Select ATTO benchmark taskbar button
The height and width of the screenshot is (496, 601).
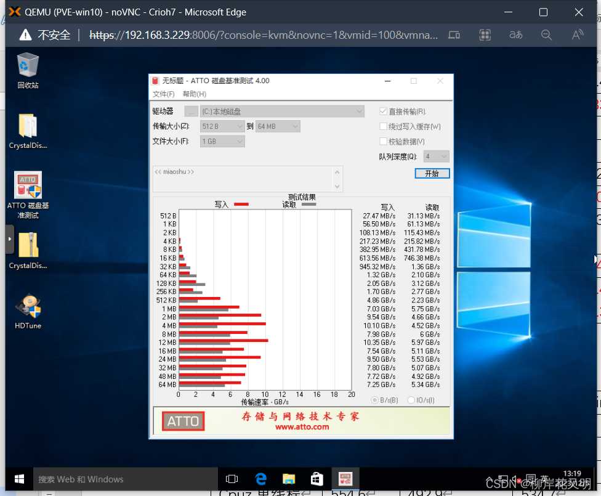[x=345, y=479]
